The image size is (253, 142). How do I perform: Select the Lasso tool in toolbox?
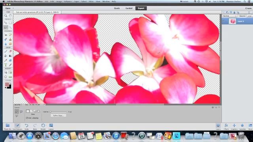(x=6, y=27)
